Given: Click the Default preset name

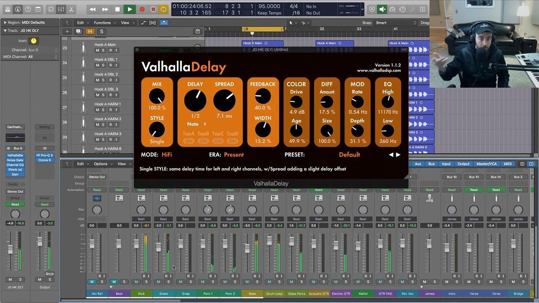Looking at the screenshot, I should tap(349, 154).
